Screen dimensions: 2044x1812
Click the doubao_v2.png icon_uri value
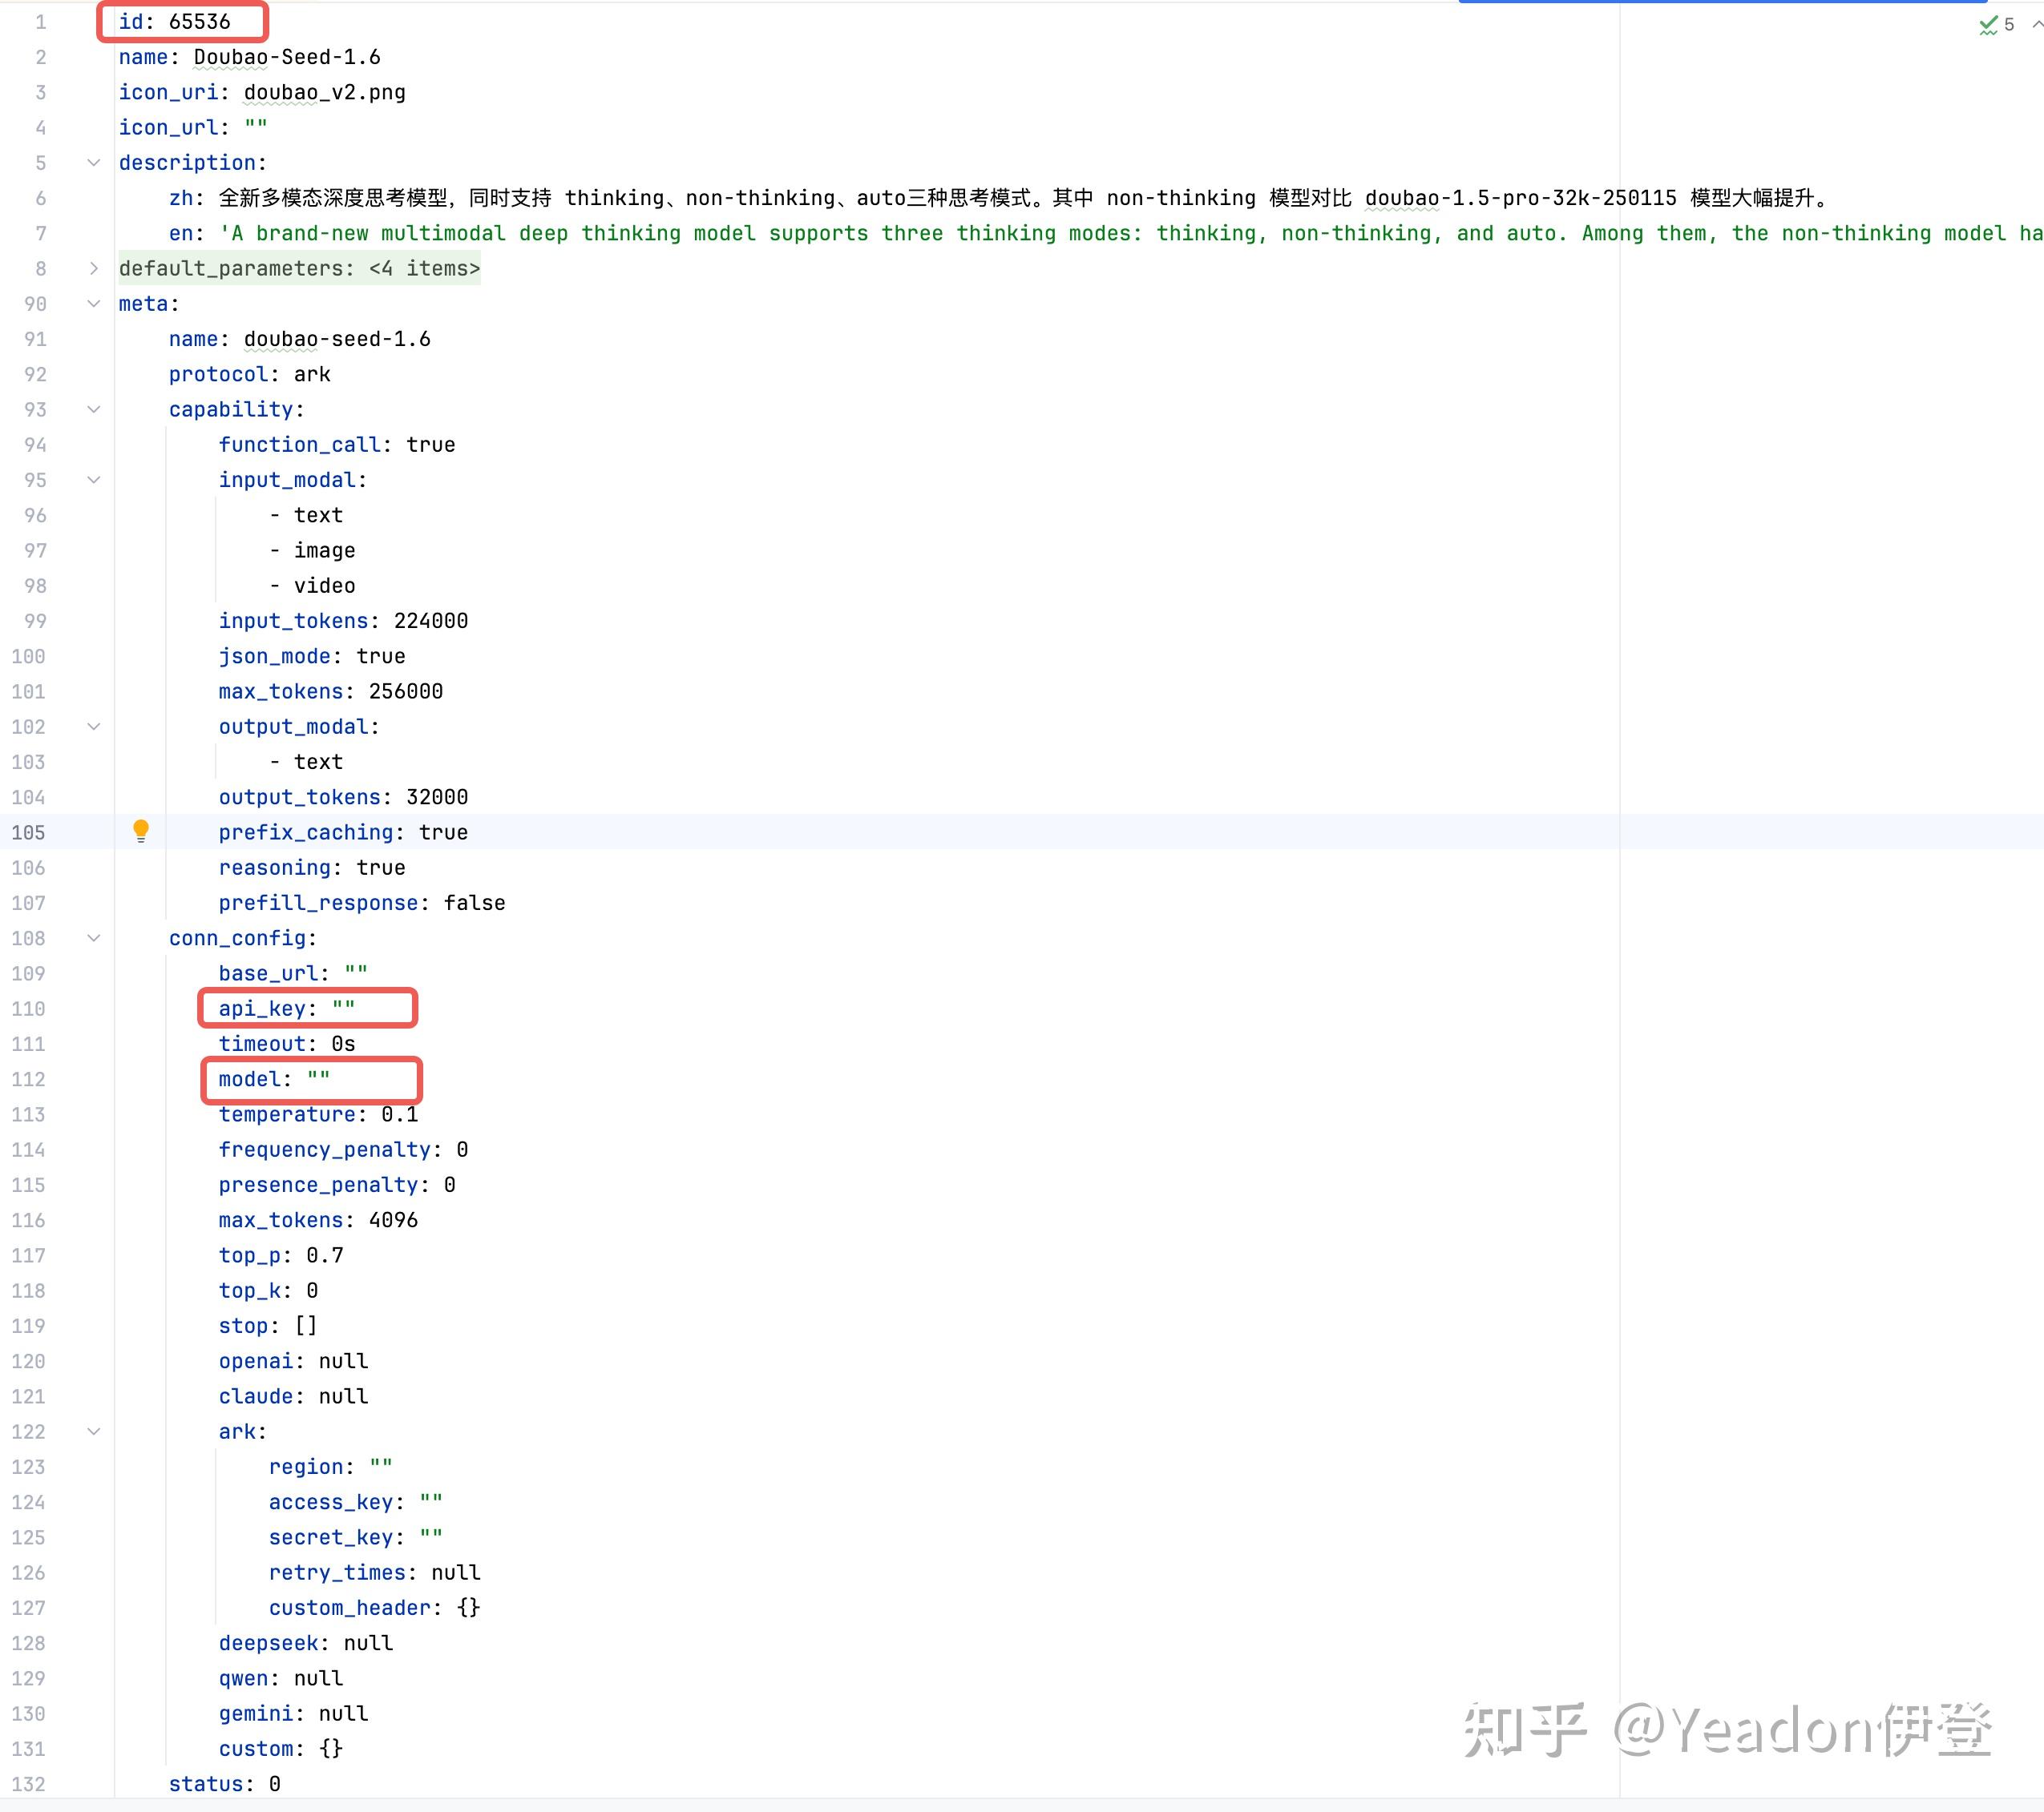[x=324, y=92]
